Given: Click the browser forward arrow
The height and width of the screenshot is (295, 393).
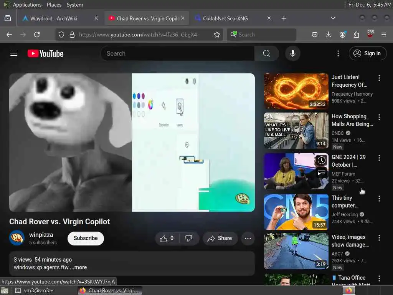Looking at the screenshot, I should 23,35.
